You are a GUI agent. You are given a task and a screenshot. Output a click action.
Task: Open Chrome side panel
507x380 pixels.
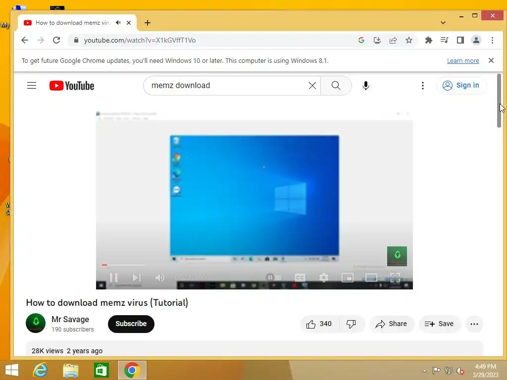pyautogui.click(x=460, y=40)
